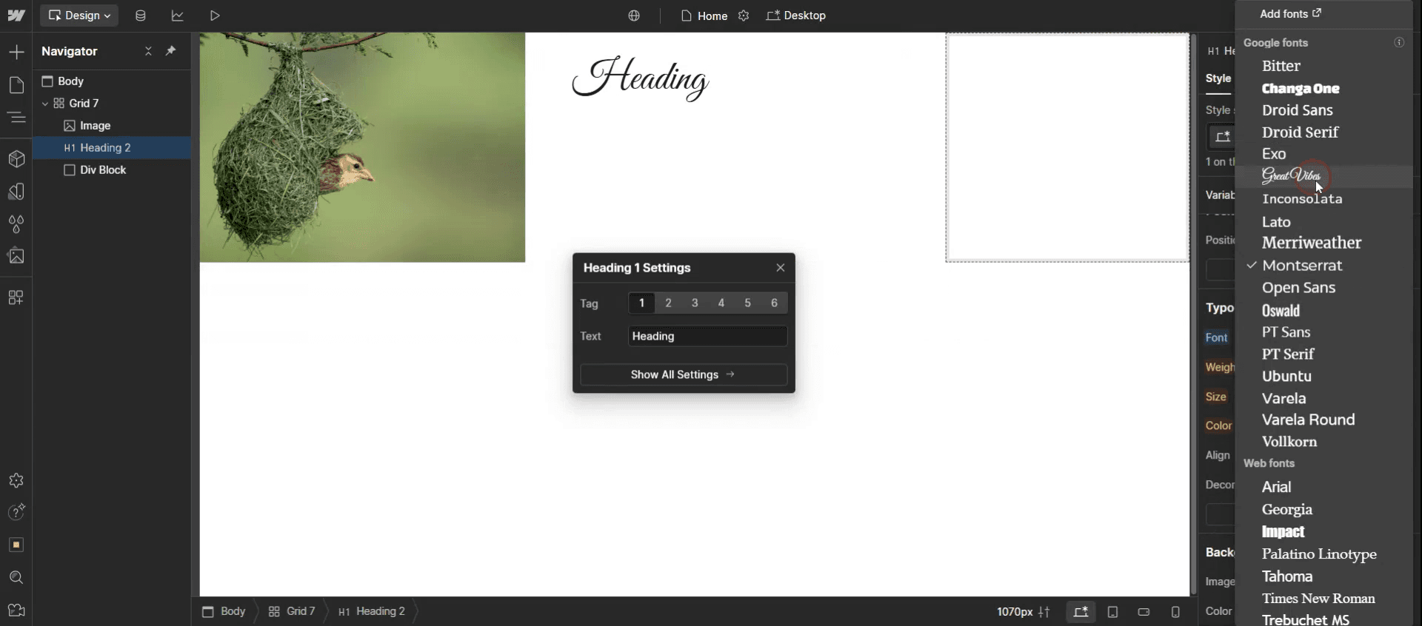Click Body in the breadcrumb bar
The height and width of the screenshot is (626, 1422).
click(224, 612)
